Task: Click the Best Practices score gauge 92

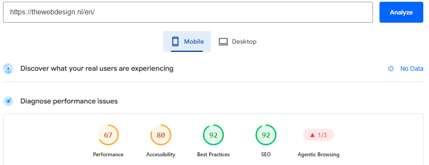Action: point(213,135)
